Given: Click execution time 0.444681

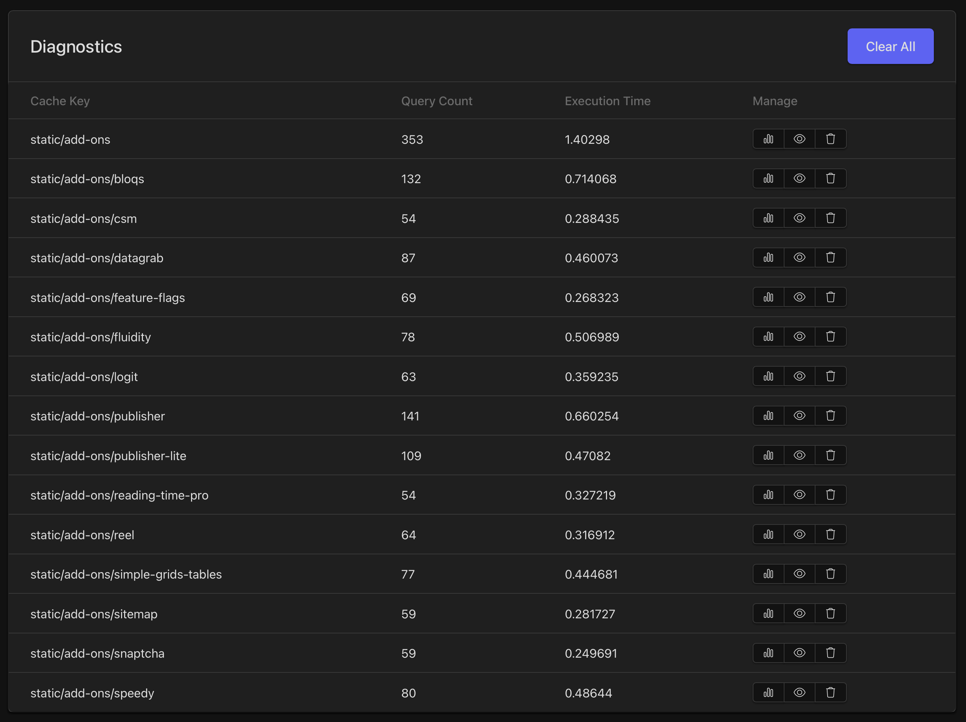Looking at the screenshot, I should pos(591,574).
